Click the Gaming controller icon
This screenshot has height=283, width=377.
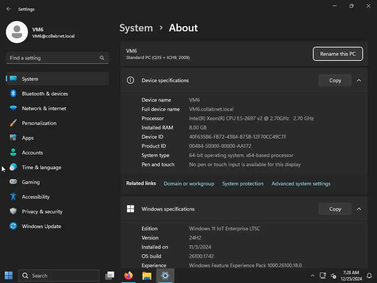[13, 182]
